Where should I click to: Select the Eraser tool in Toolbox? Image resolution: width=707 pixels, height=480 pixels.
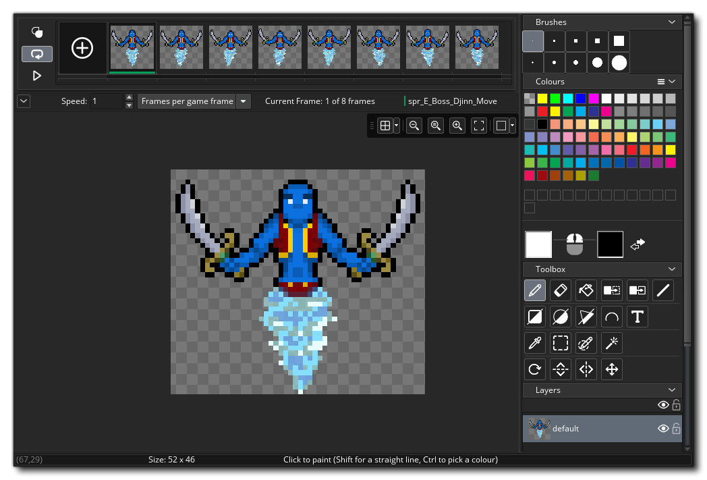pyautogui.click(x=560, y=290)
